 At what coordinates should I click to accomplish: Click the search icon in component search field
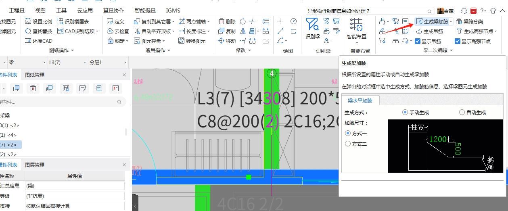pyautogui.click(x=119, y=102)
